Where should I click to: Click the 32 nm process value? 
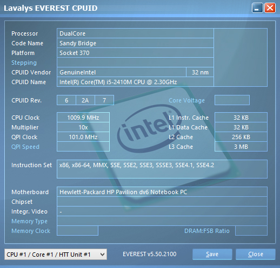pos(200,72)
